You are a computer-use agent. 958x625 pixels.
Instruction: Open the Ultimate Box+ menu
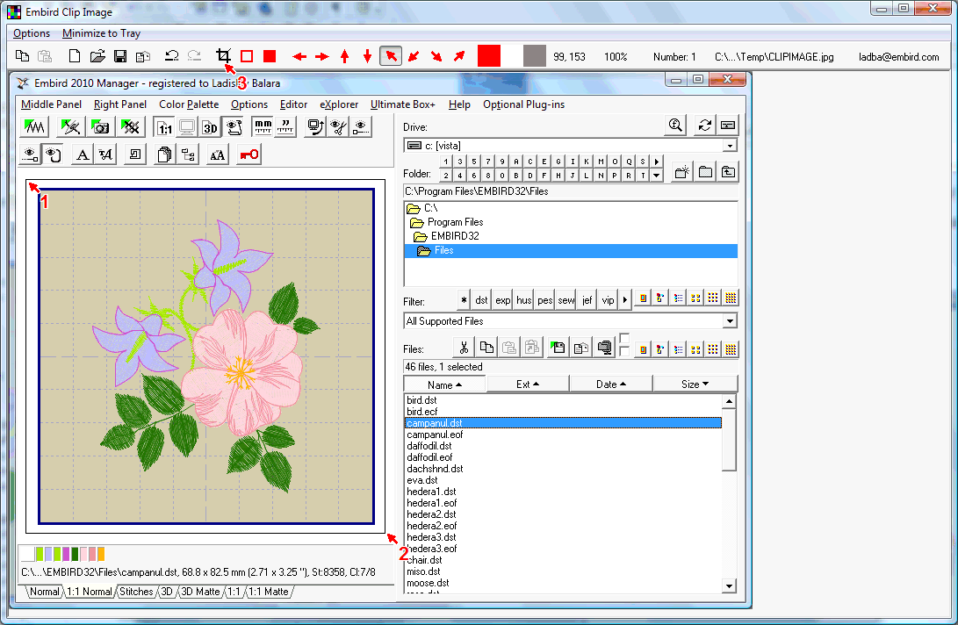tap(403, 104)
